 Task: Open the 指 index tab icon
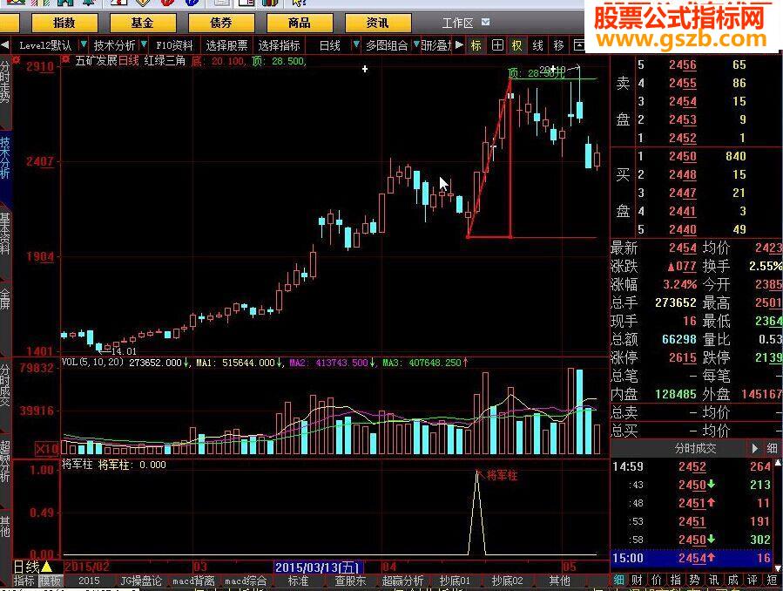point(676,580)
